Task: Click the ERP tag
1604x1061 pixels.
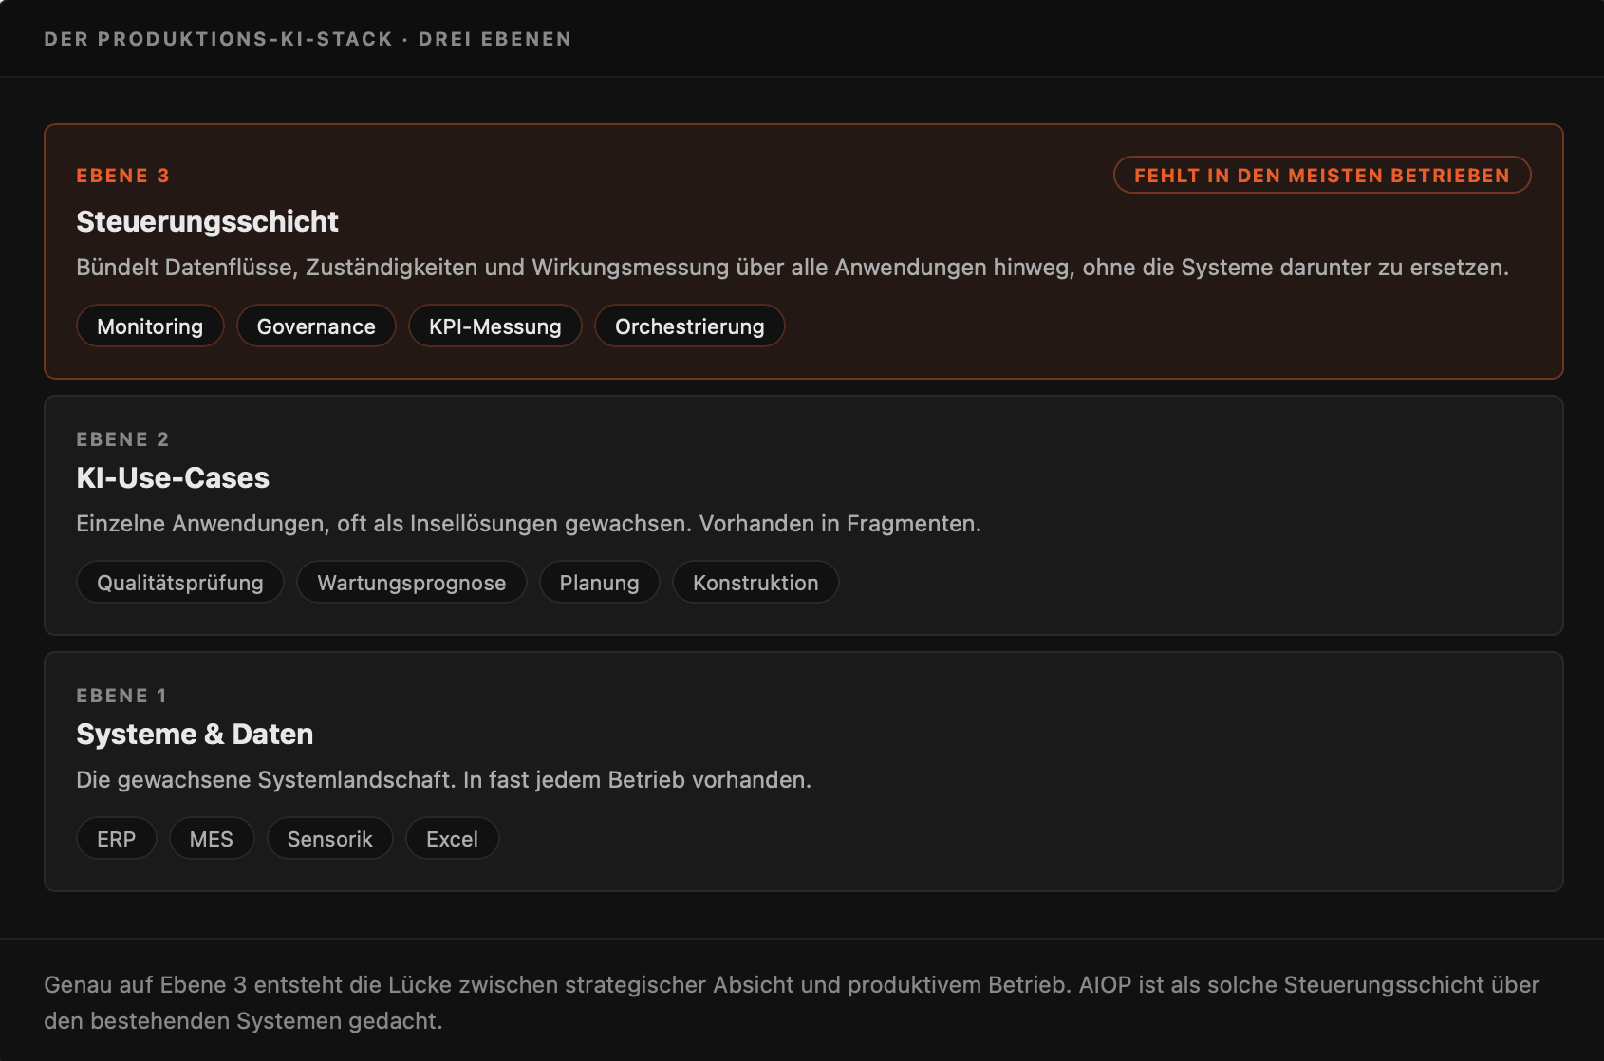Action: (116, 838)
